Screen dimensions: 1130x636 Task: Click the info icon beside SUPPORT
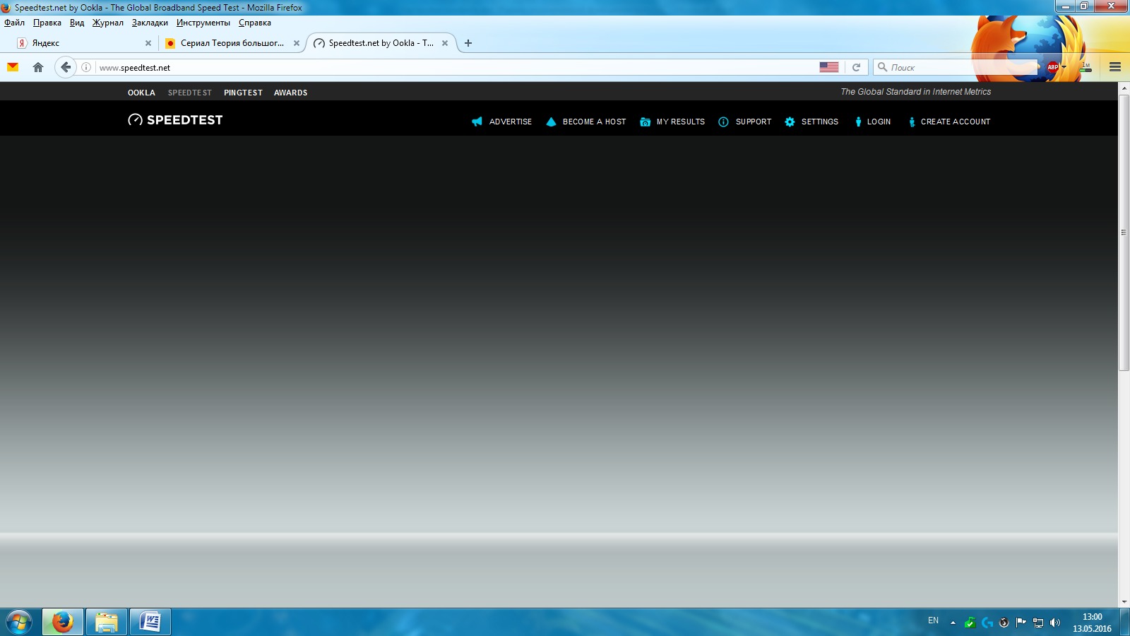click(723, 122)
